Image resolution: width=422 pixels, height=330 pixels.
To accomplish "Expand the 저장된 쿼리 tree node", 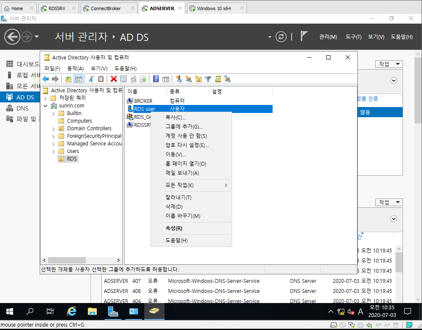I will (x=46, y=98).
